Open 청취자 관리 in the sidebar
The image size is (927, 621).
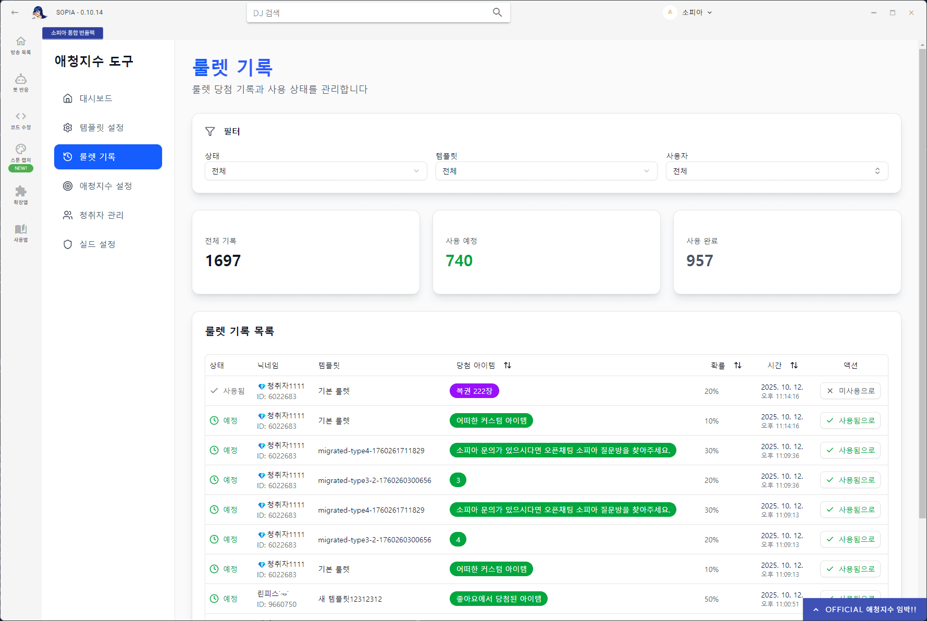click(x=102, y=215)
